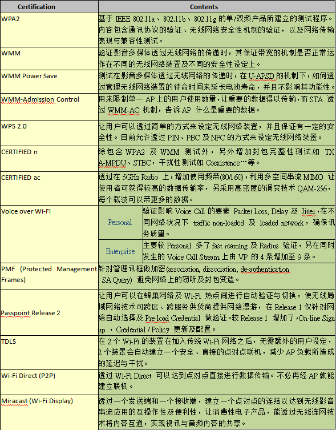Image resolution: width=336 pixels, height=430 pixels.
Task: Select the TDLS certification cell
Action: (49, 352)
